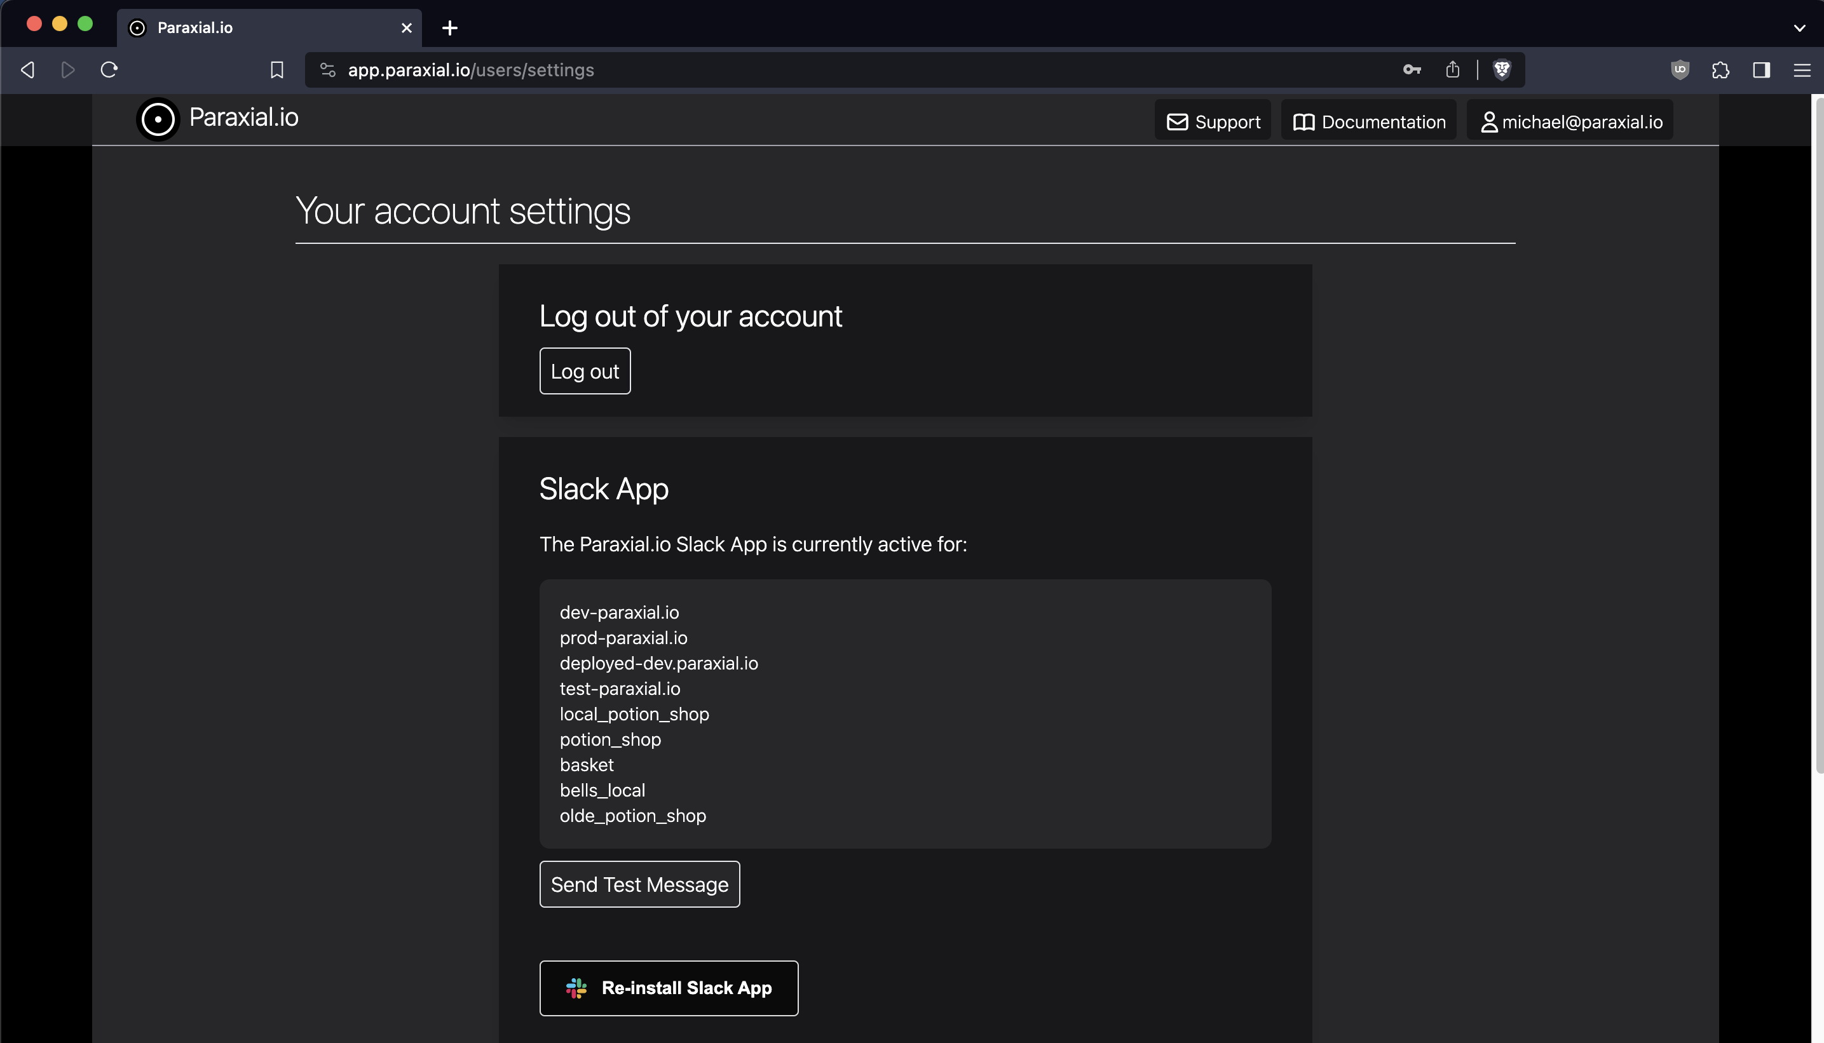The width and height of the screenshot is (1824, 1043).
Task: Go back with the back arrow
Action: (x=28, y=69)
